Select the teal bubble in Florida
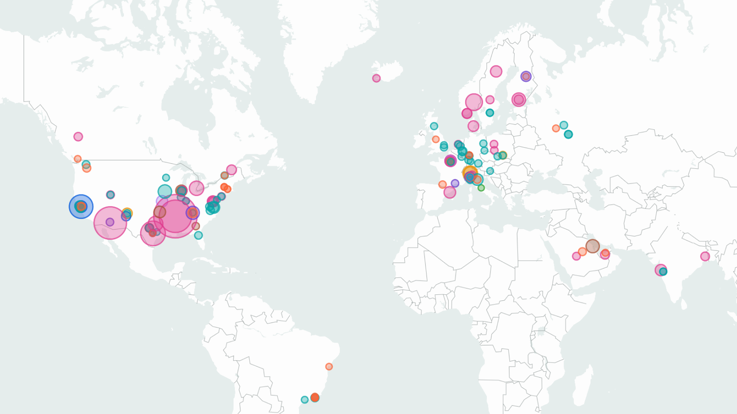 coord(199,236)
